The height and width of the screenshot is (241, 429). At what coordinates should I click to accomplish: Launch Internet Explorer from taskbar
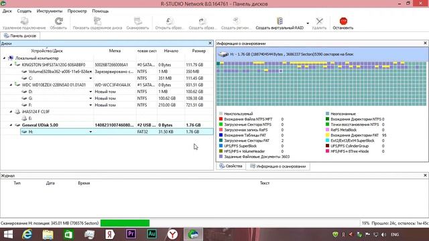[x=27, y=234]
